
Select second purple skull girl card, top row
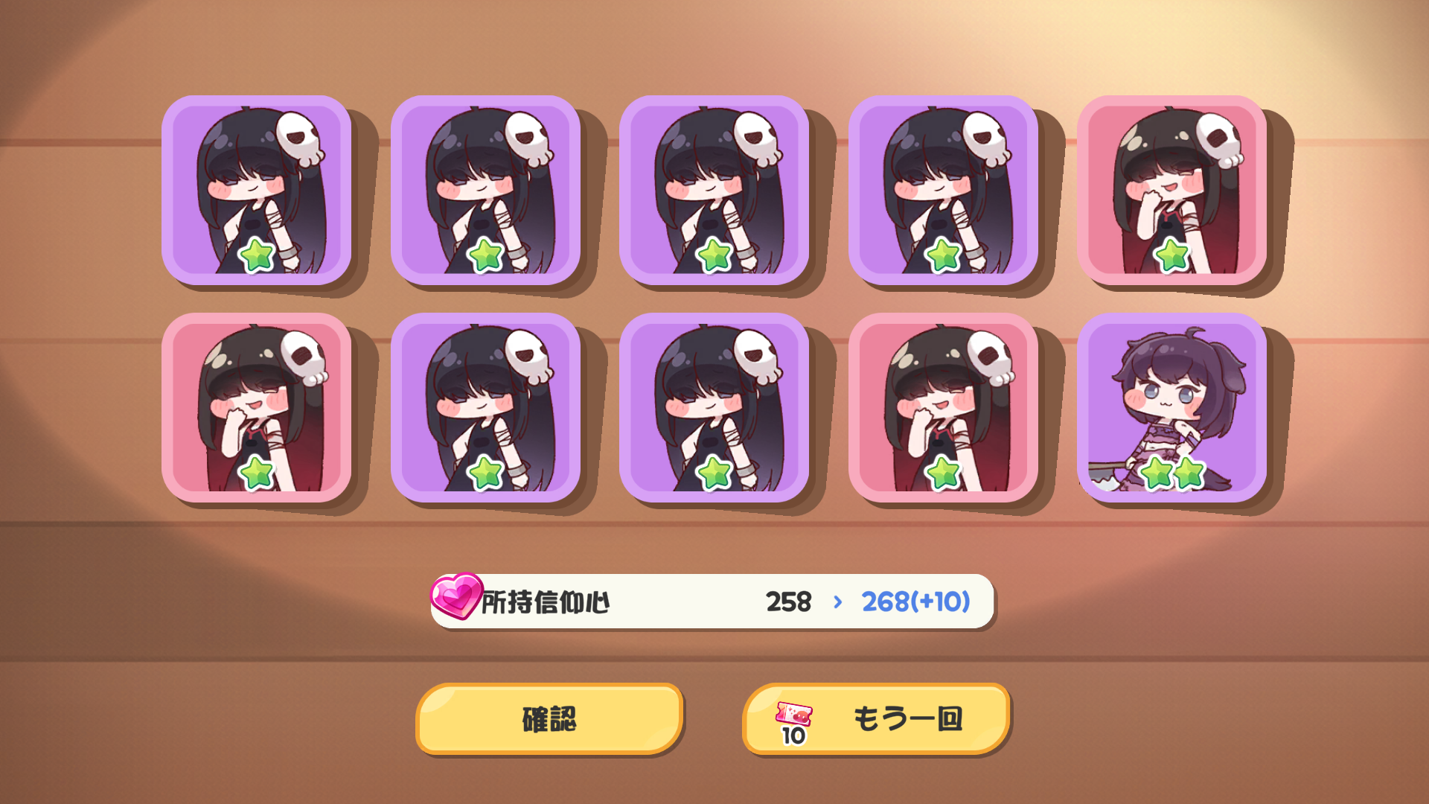485,190
